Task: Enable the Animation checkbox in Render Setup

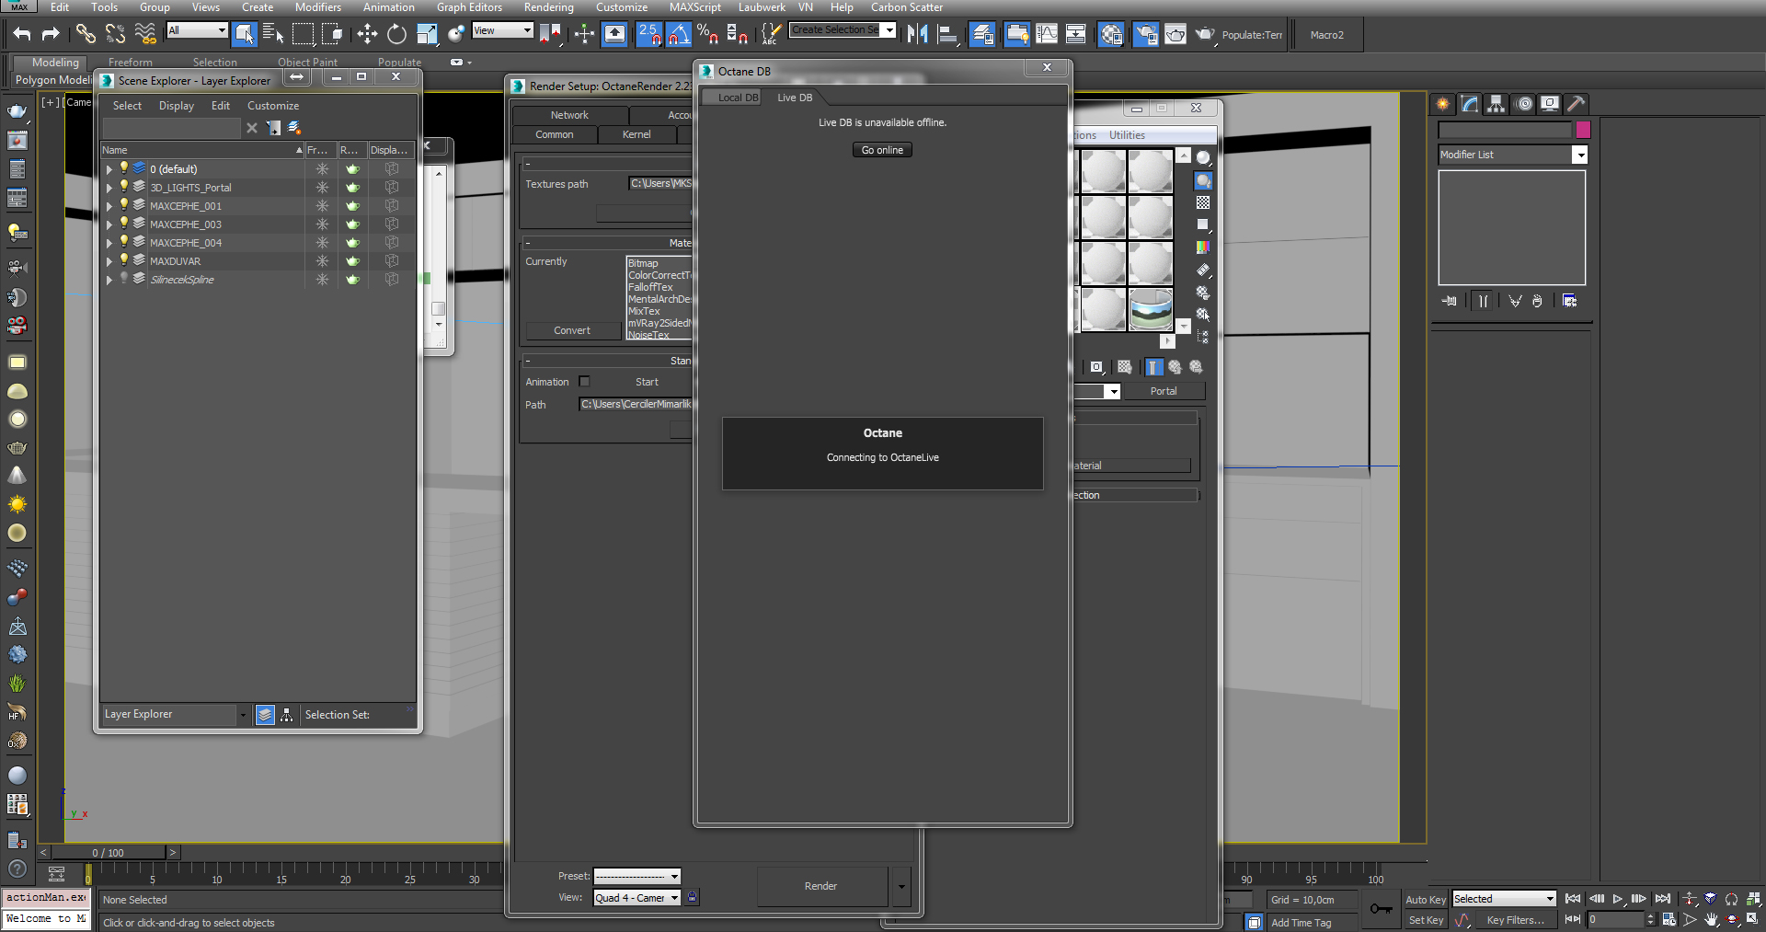Action: 584,381
